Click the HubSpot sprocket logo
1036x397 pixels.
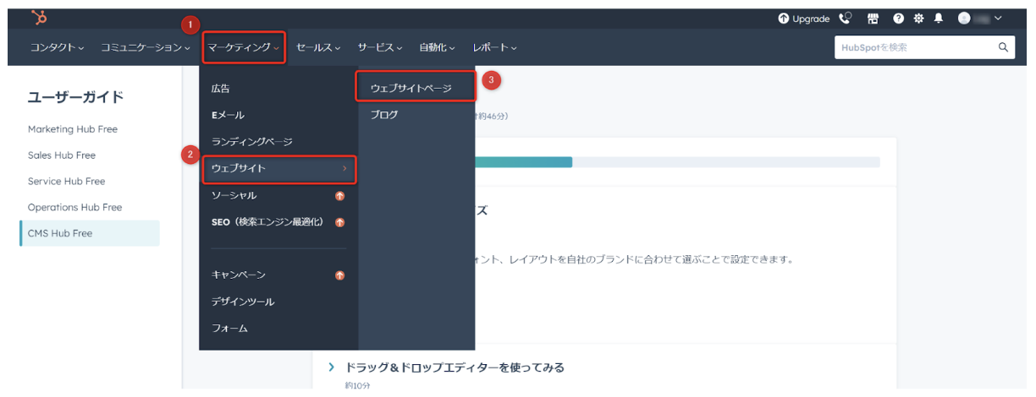39,18
